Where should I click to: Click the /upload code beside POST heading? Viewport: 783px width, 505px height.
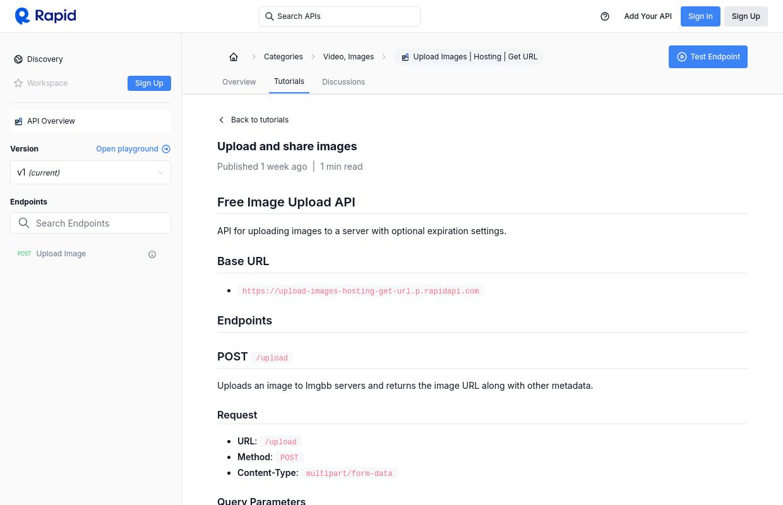[x=272, y=358]
